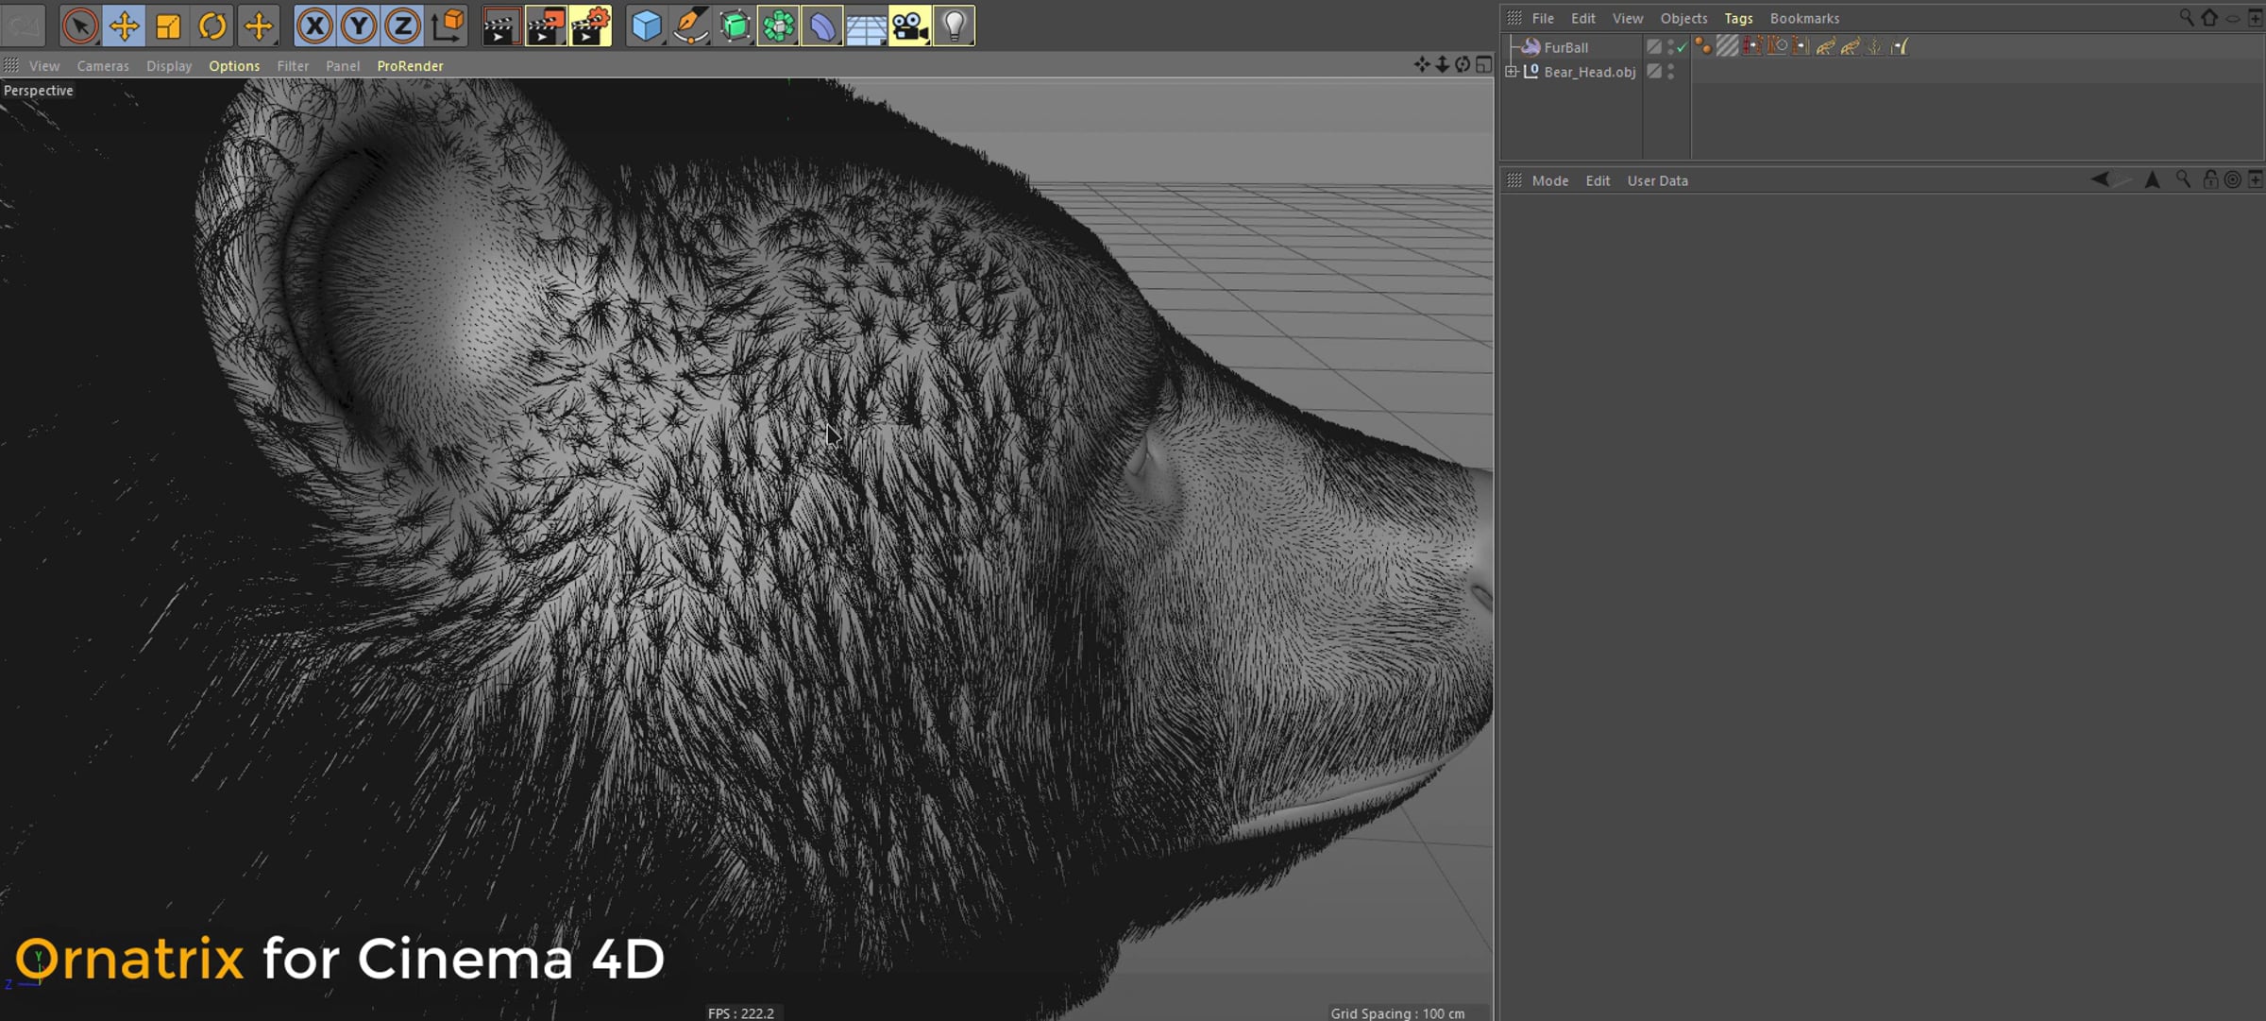
Task: Select the Live Selection arrow tool
Action: pyautogui.click(x=80, y=26)
